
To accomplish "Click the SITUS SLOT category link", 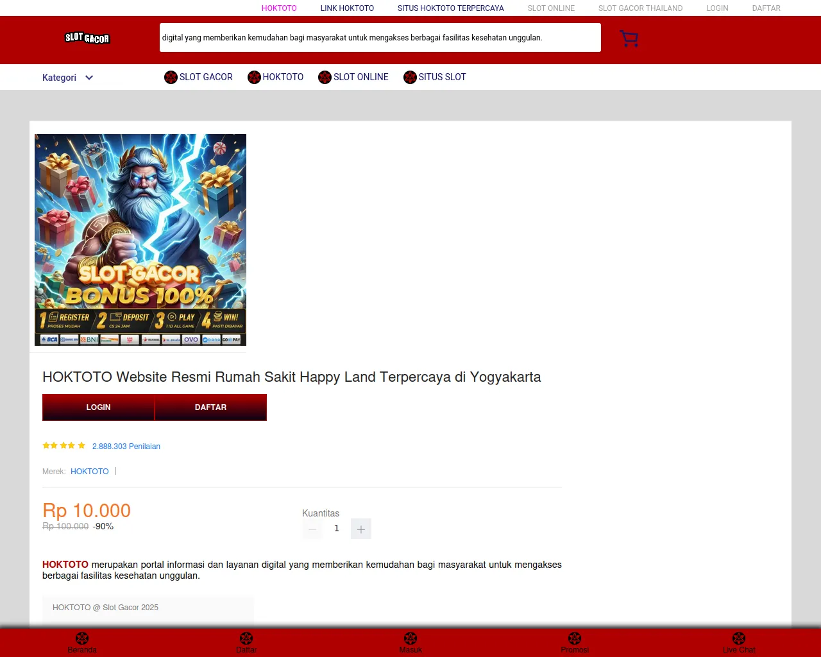I will click(x=443, y=77).
